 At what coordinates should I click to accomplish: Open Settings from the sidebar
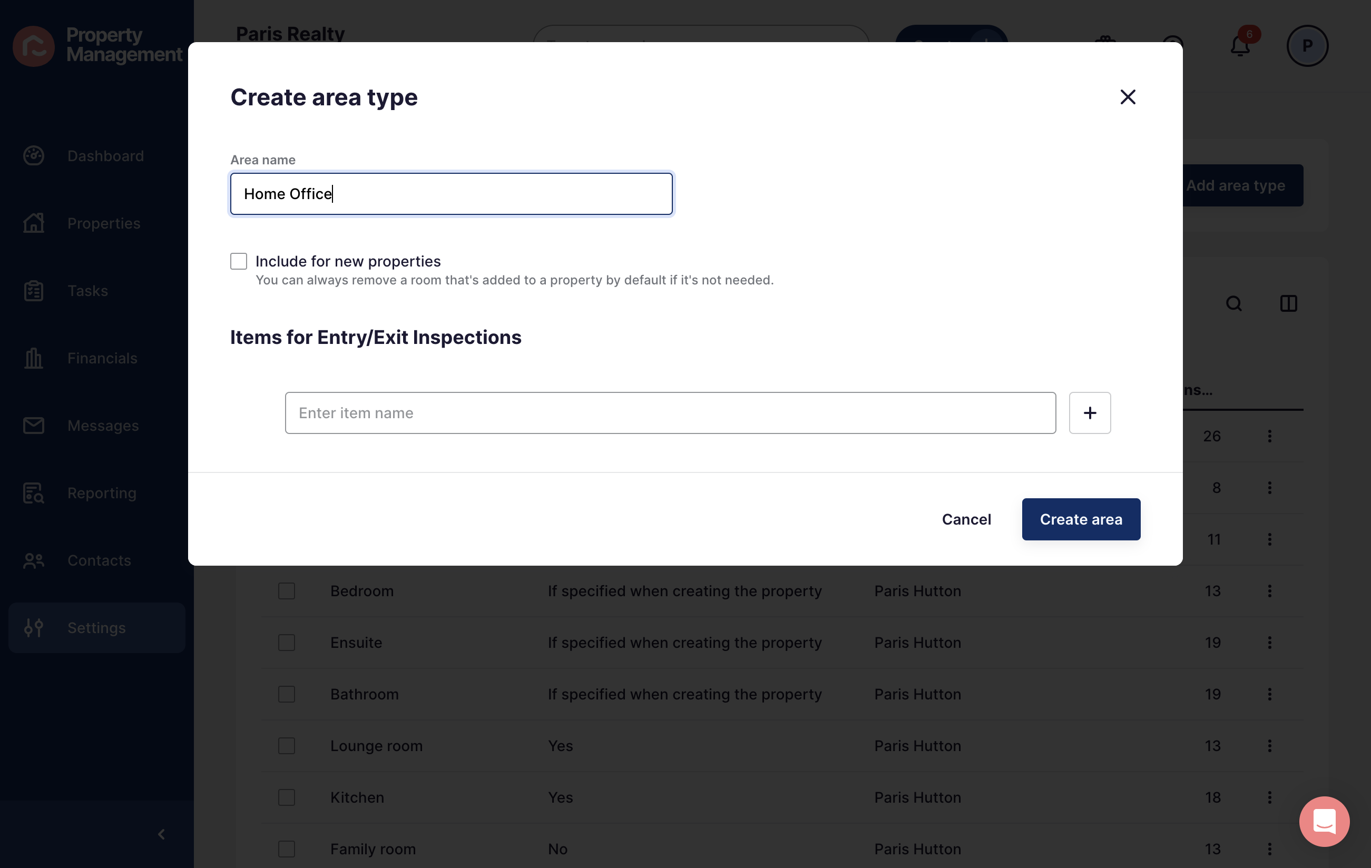tap(97, 628)
